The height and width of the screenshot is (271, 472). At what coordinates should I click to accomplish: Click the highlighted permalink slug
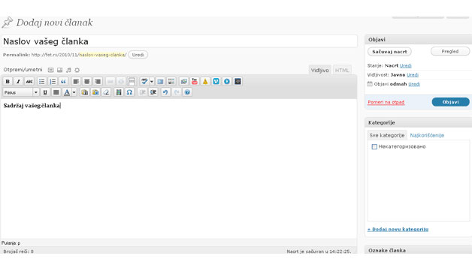pos(101,55)
